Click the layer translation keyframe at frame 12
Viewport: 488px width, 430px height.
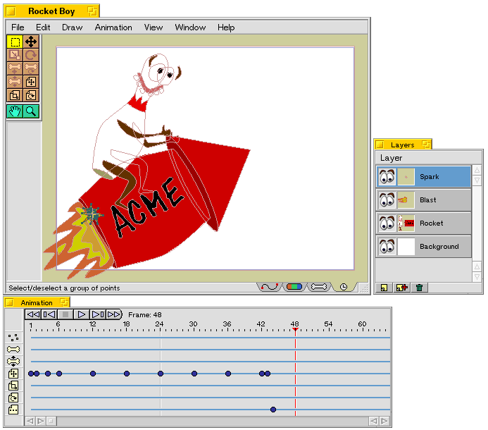point(93,374)
